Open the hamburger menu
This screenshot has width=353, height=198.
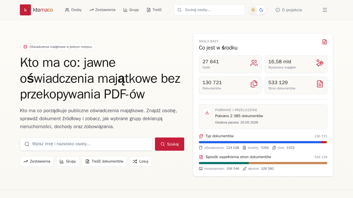tap(325, 10)
